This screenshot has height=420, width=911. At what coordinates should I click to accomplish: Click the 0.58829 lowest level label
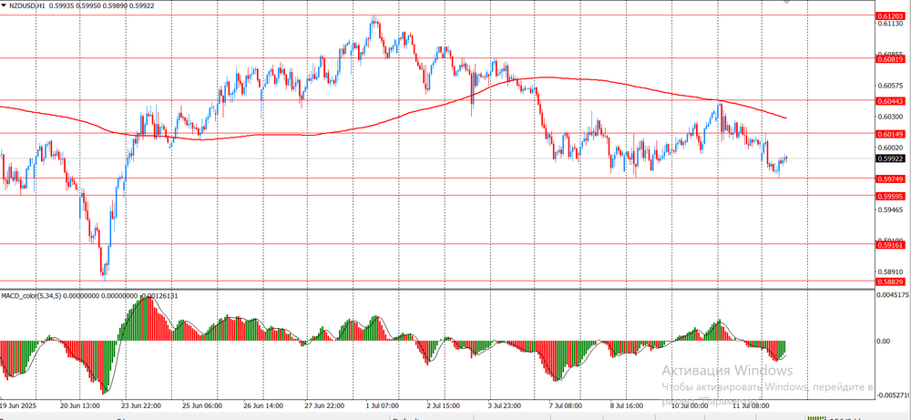(890, 282)
